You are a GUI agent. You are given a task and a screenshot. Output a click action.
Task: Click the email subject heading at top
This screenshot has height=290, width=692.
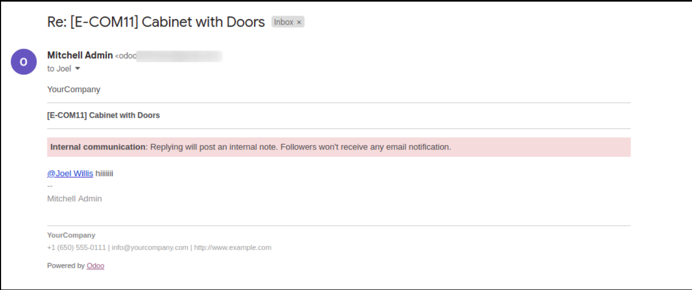[156, 22]
